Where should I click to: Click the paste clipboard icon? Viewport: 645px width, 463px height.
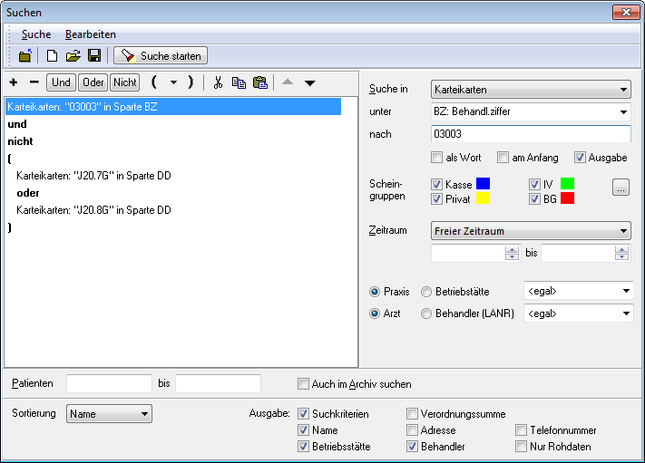pos(259,82)
